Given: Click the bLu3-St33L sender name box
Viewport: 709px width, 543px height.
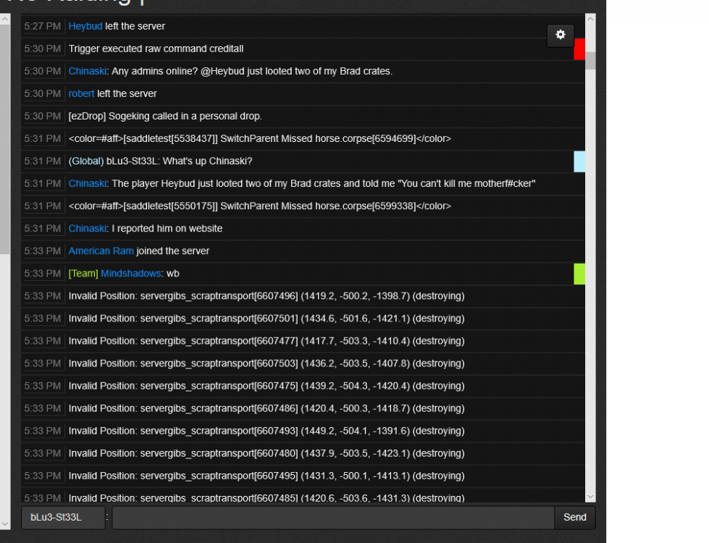Looking at the screenshot, I should coord(62,518).
